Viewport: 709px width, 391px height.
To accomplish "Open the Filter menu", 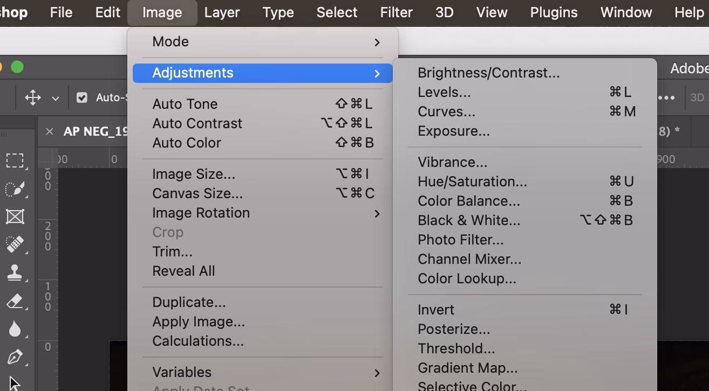I will point(396,12).
